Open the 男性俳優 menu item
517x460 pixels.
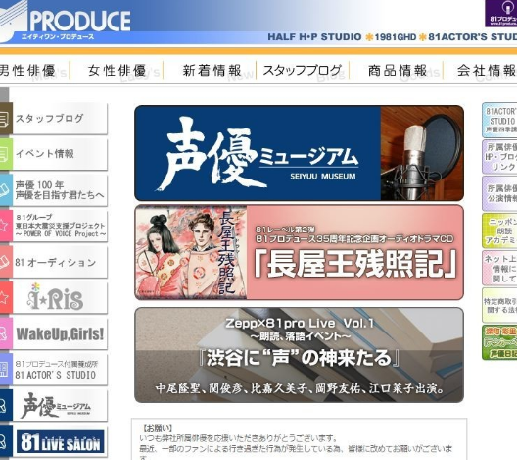(x=33, y=71)
